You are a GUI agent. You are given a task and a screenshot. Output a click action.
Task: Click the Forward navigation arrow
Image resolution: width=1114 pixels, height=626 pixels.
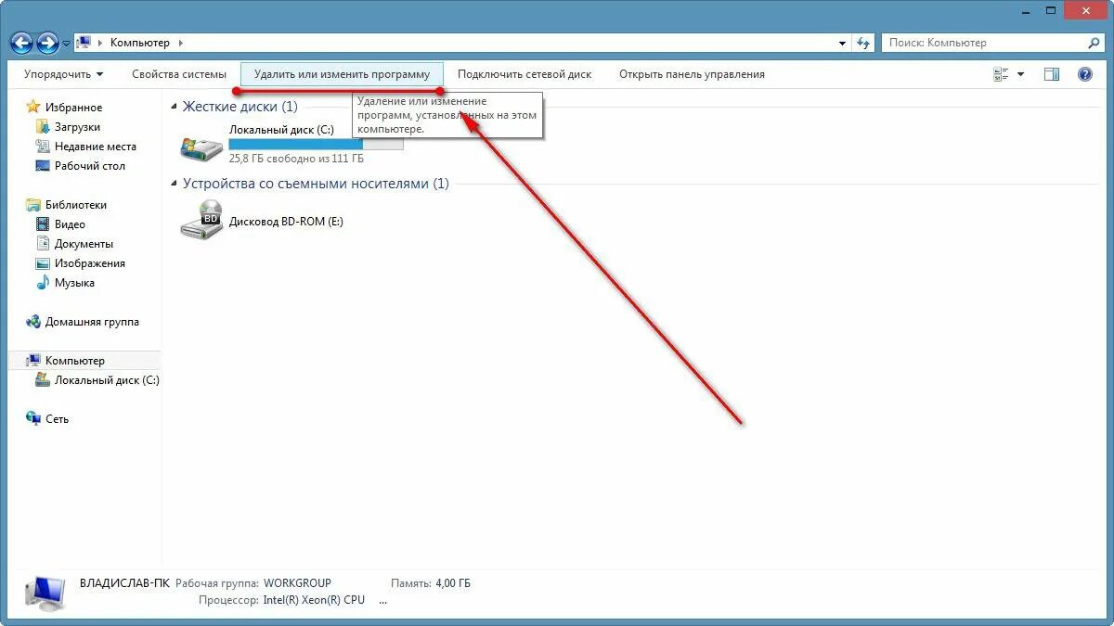(47, 43)
